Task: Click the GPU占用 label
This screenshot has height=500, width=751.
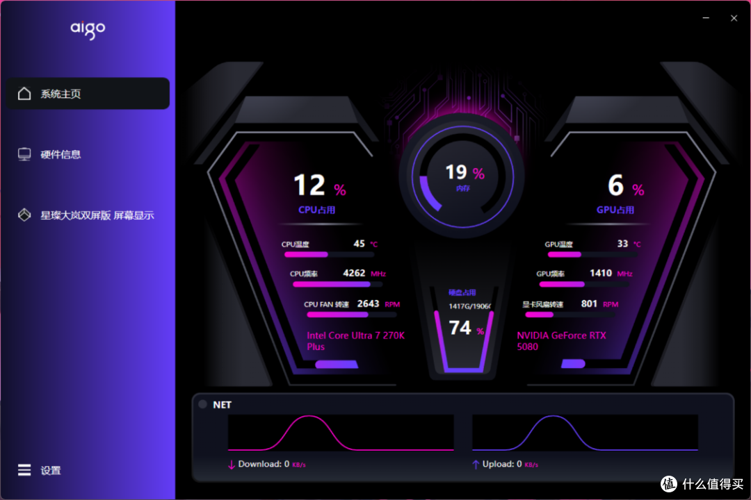Action: tap(615, 210)
